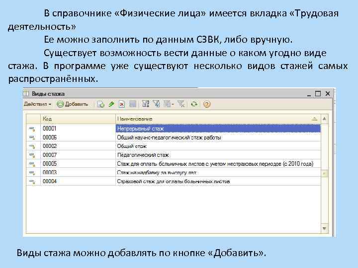The width and height of the screenshot is (358, 268).
Task: Select row icon for code 00007
Action: pos(32,155)
